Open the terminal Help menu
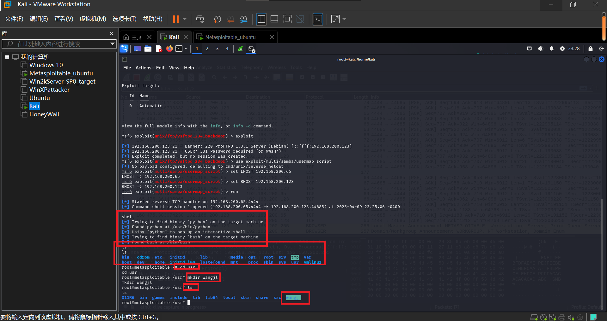Screen dimensions: 607x321 189,68
